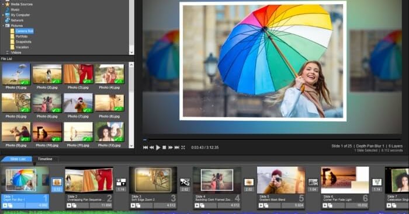Click the preview seek bar
Screen dimensions: 409x214
[272, 140]
